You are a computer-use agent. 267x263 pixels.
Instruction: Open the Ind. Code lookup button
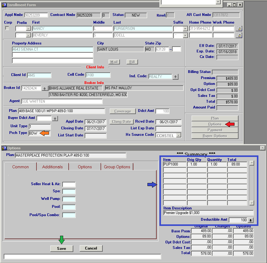(x=175, y=77)
